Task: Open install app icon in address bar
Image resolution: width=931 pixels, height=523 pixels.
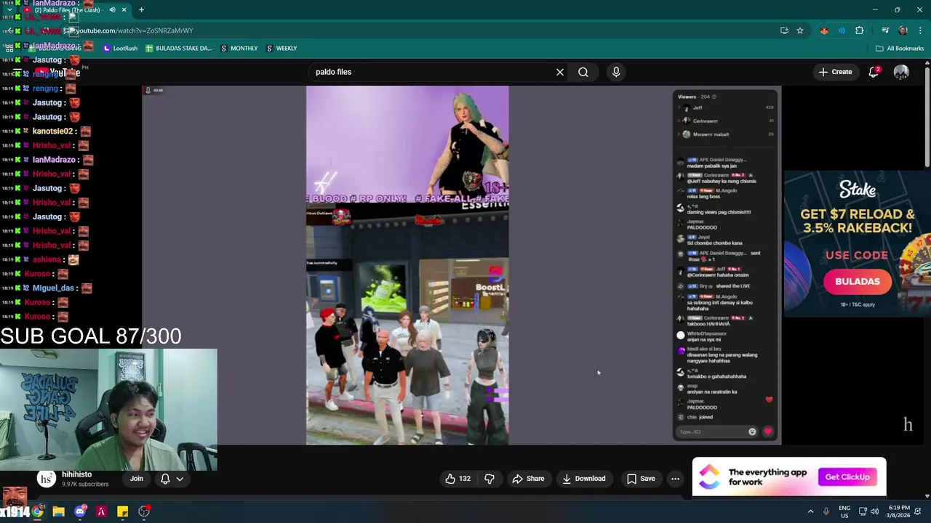Action: (784, 31)
